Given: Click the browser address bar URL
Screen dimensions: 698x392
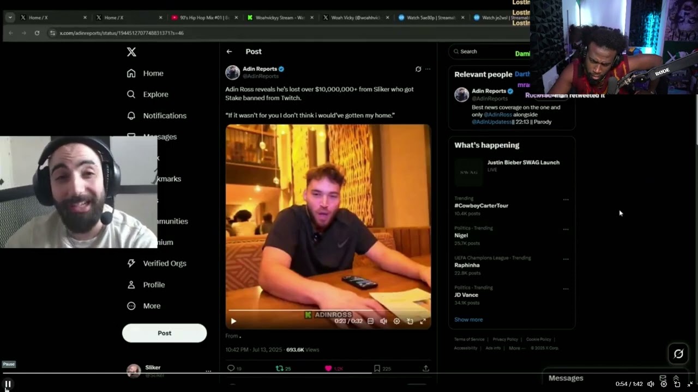Looking at the screenshot, I should point(121,33).
